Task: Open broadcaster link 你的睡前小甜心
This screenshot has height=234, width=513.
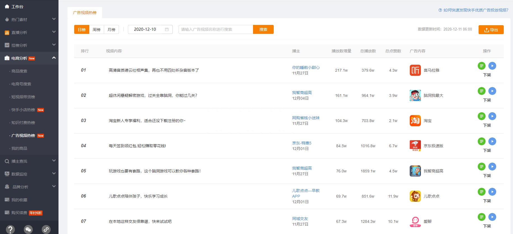Action: [306, 67]
